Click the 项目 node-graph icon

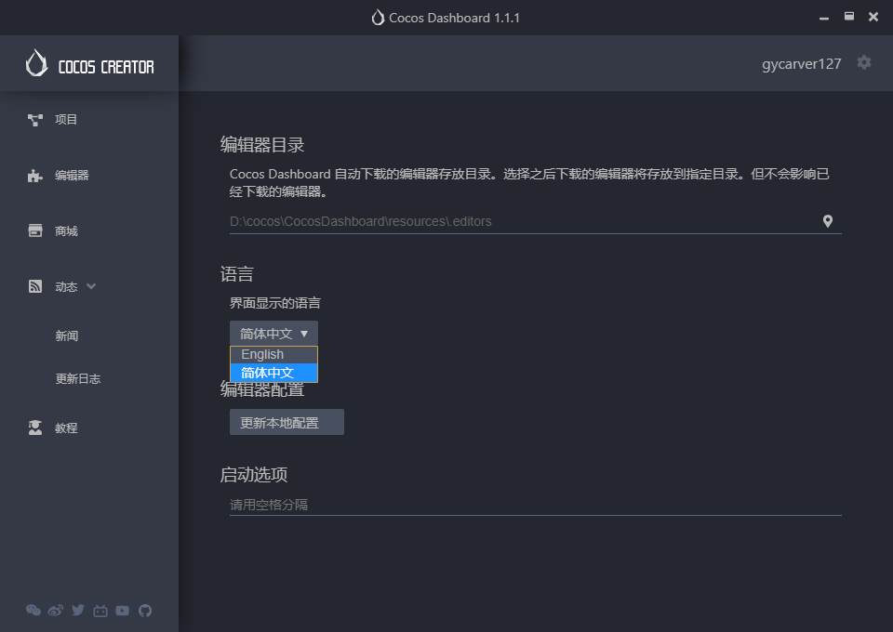(x=35, y=120)
